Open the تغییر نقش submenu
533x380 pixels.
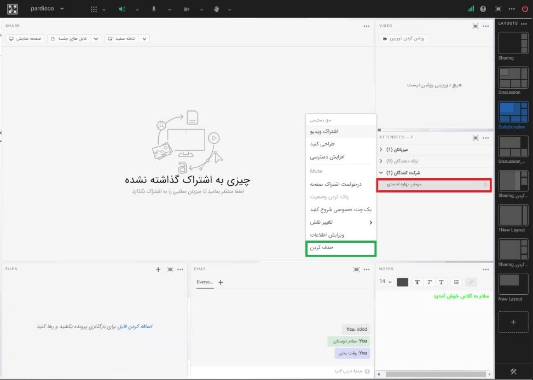click(341, 222)
